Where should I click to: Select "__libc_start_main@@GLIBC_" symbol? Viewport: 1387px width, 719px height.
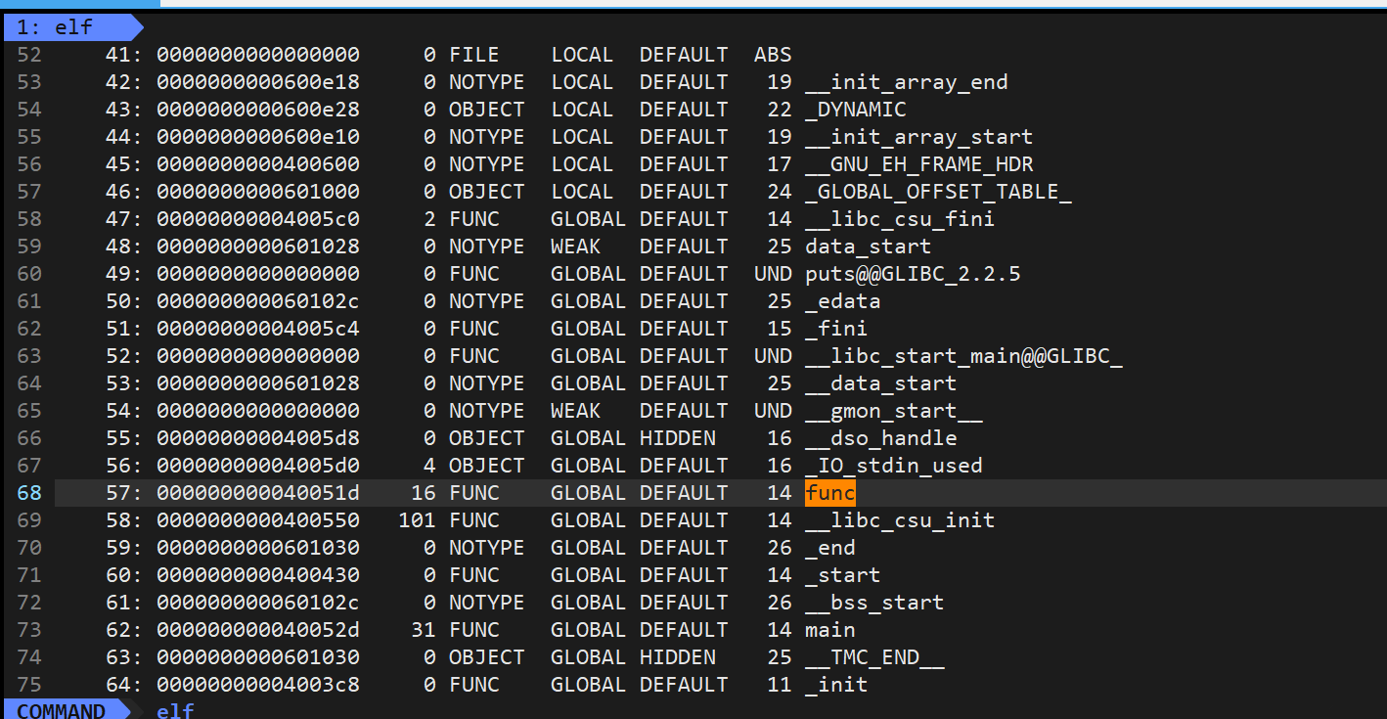click(x=963, y=356)
